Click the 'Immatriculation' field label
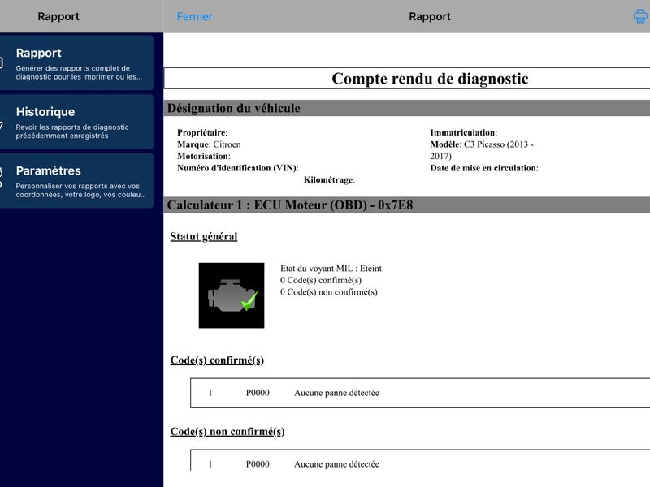This screenshot has width=650, height=487. 463,132
